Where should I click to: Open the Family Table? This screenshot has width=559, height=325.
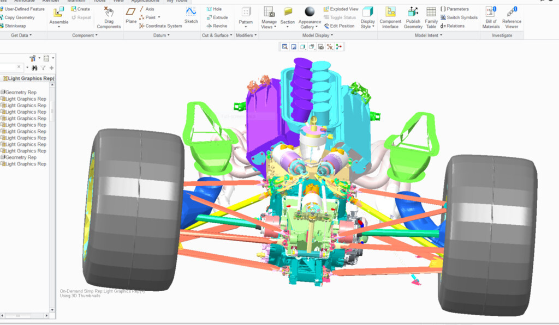[431, 17]
